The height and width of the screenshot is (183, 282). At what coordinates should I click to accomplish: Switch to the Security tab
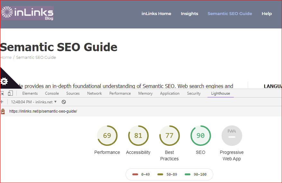[194, 93]
